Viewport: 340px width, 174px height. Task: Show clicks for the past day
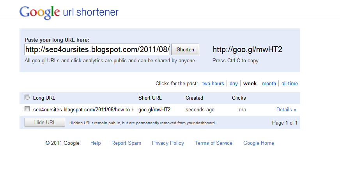point(234,84)
